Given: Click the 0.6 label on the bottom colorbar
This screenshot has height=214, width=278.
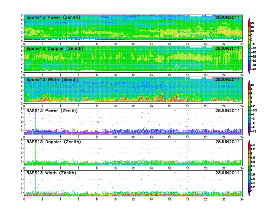Looking at the screenshot, I should click(x=253, y=179).
